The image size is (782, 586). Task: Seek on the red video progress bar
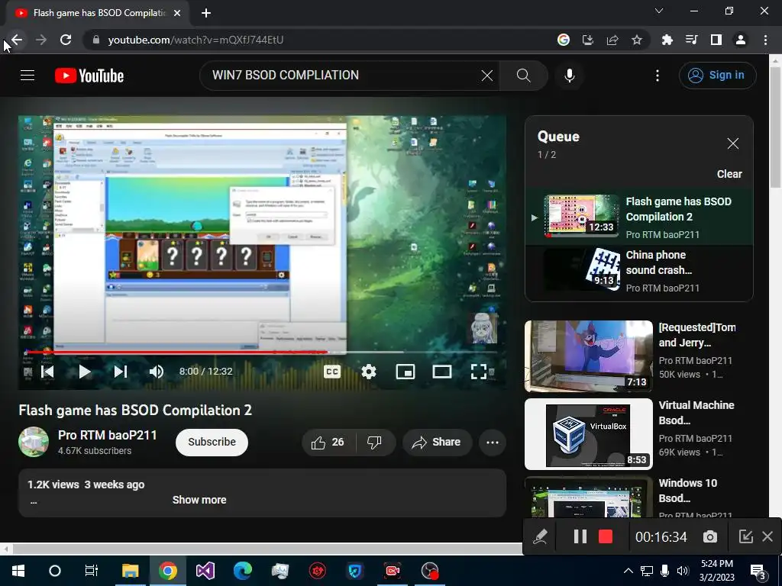(261, 353)
